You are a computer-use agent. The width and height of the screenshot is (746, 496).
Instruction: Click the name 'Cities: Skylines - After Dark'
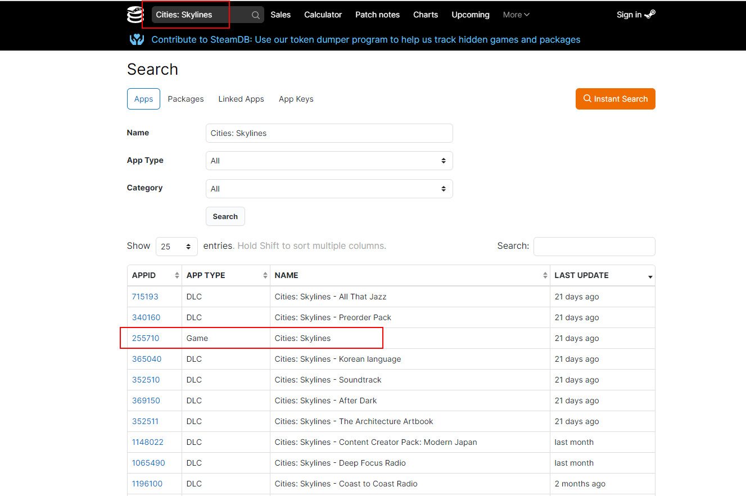point(325,401)
